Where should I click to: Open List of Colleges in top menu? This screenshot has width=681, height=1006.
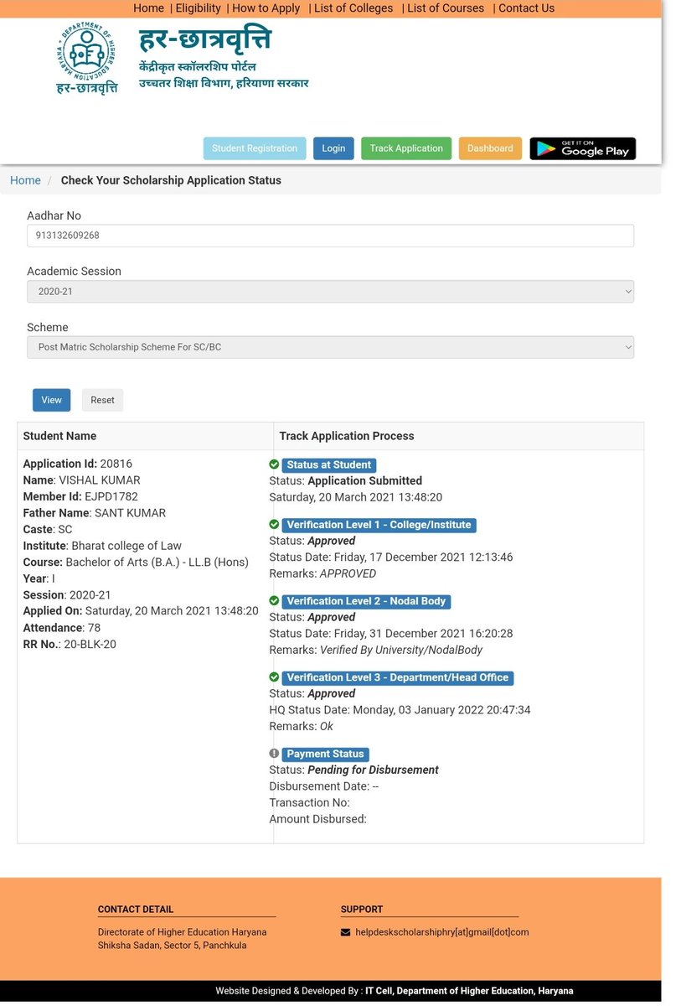point(353,8)
